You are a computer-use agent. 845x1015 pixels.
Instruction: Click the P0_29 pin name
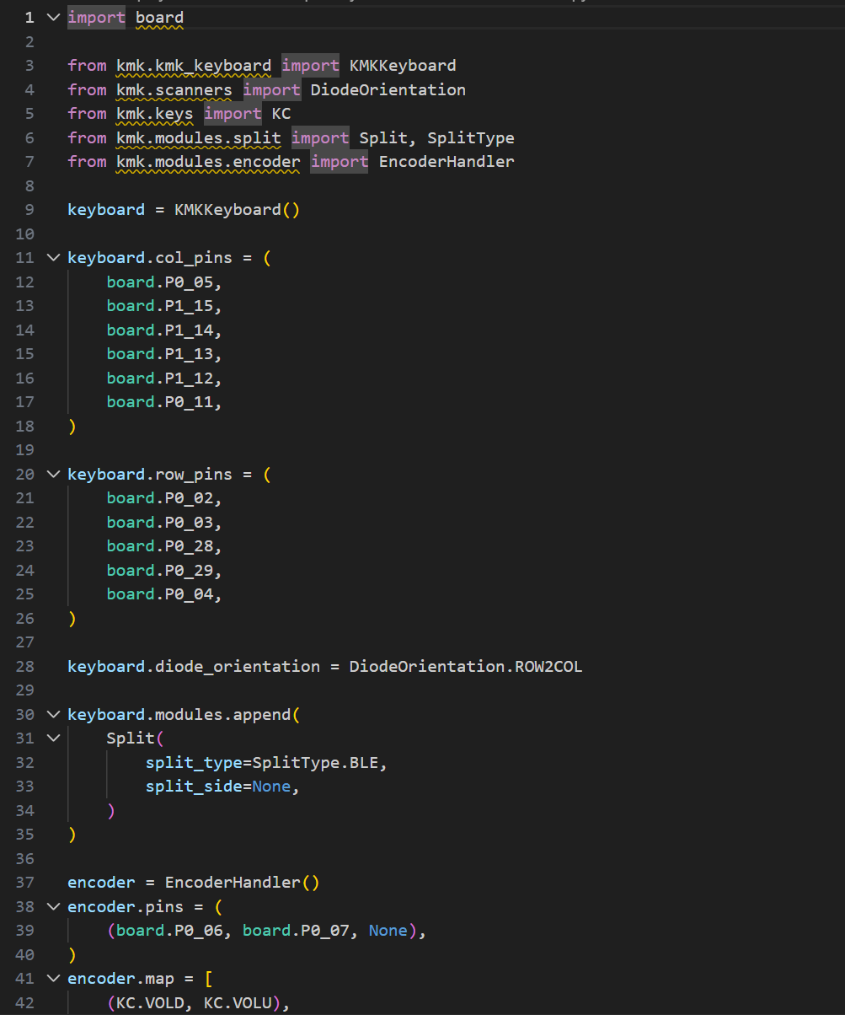(189, 571)
